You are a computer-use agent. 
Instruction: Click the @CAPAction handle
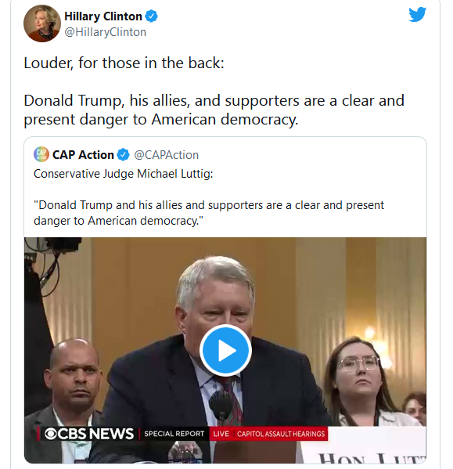pyautogui.click(x=166, y=155)
